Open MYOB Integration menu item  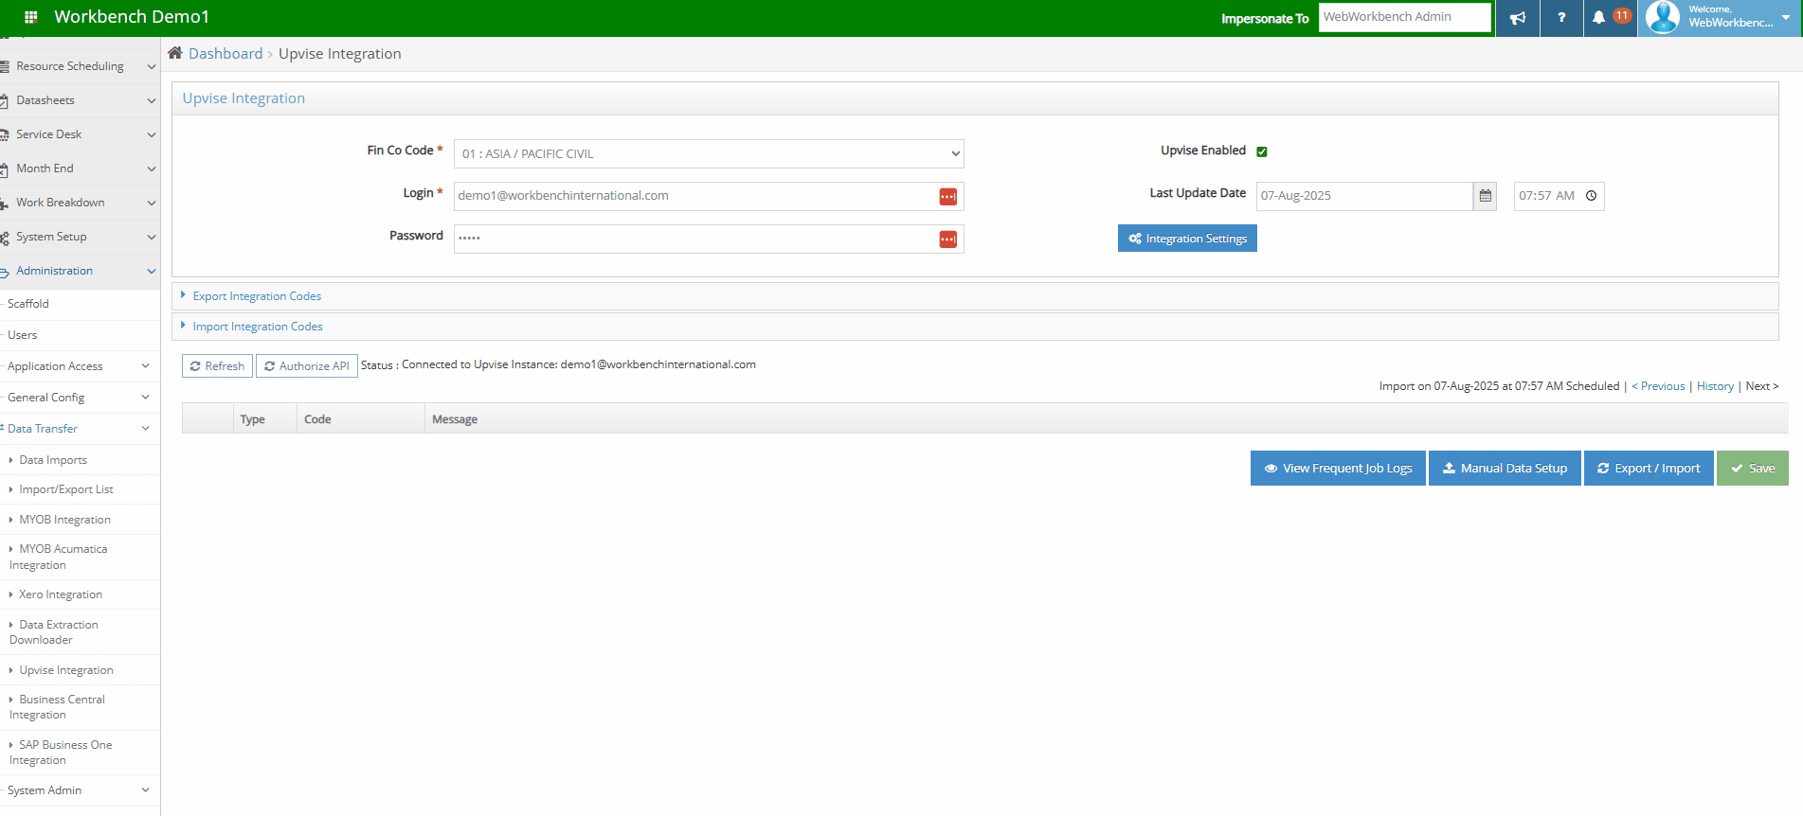(x=65, y=520)
